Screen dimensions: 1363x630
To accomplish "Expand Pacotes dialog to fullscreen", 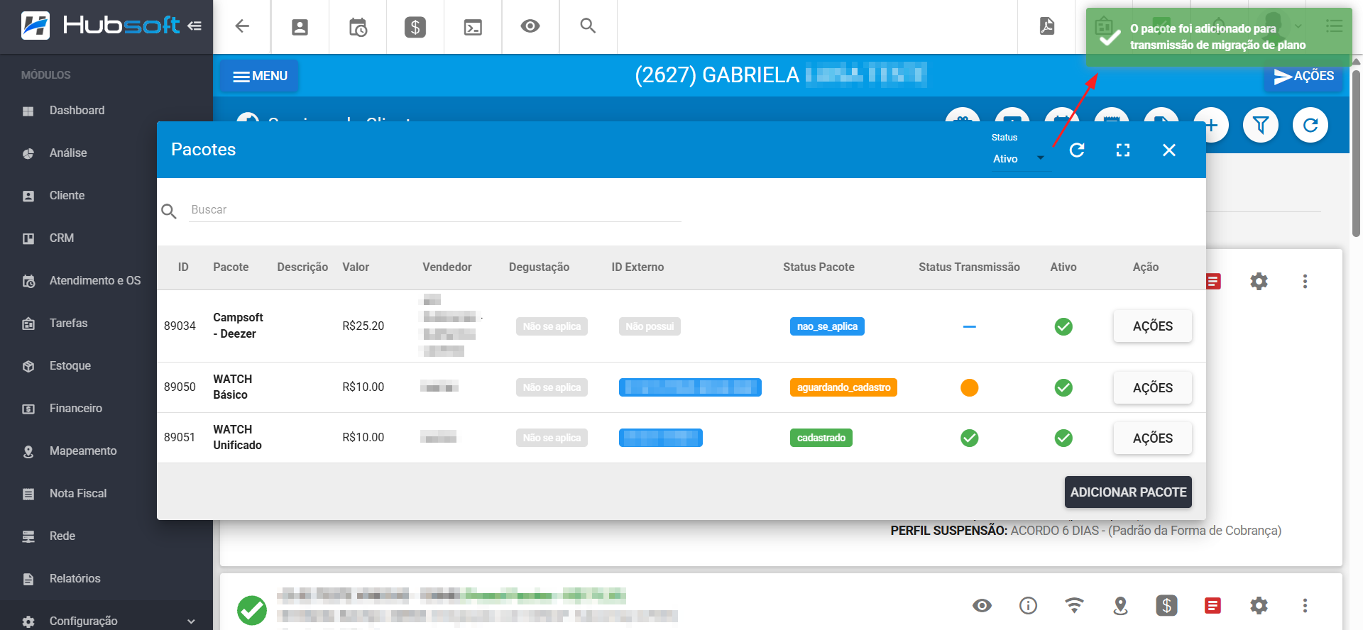I will (x=1123, y=150).
